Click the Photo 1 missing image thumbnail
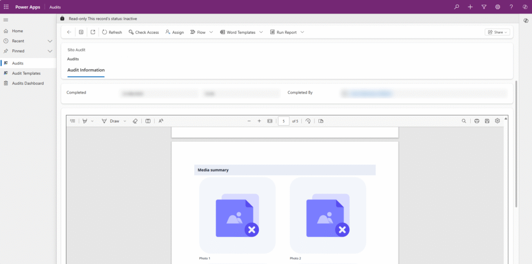 tap(237, 215)
